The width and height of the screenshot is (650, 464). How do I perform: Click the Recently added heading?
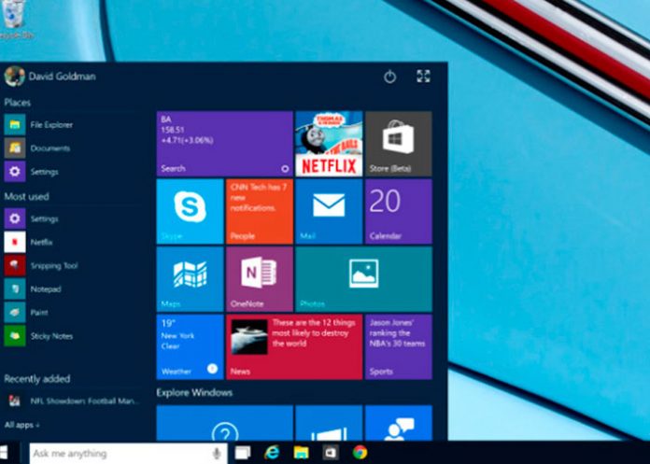(x=37, y=379)
